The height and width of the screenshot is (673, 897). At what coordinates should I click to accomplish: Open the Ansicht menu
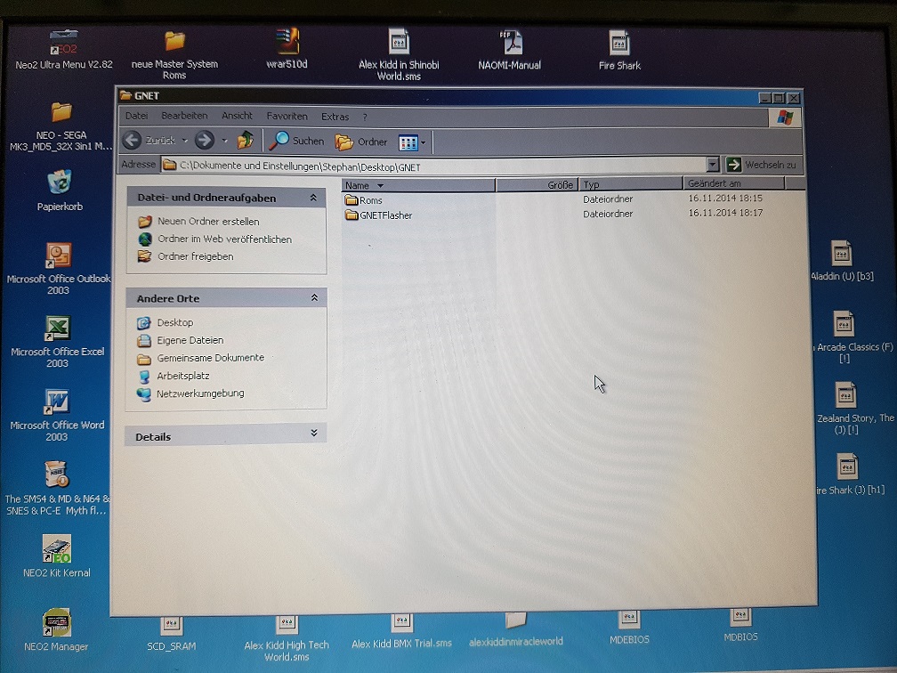coord(237,116)
